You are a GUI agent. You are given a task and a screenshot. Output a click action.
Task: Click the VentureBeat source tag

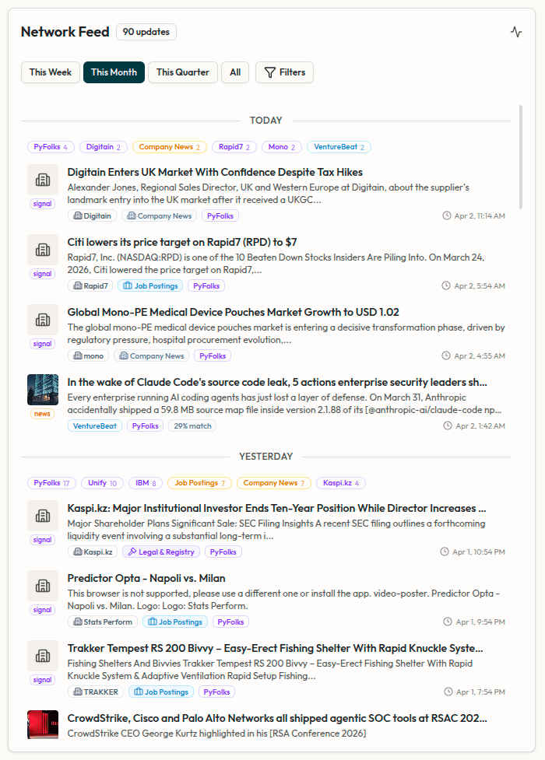coord(95,426)
